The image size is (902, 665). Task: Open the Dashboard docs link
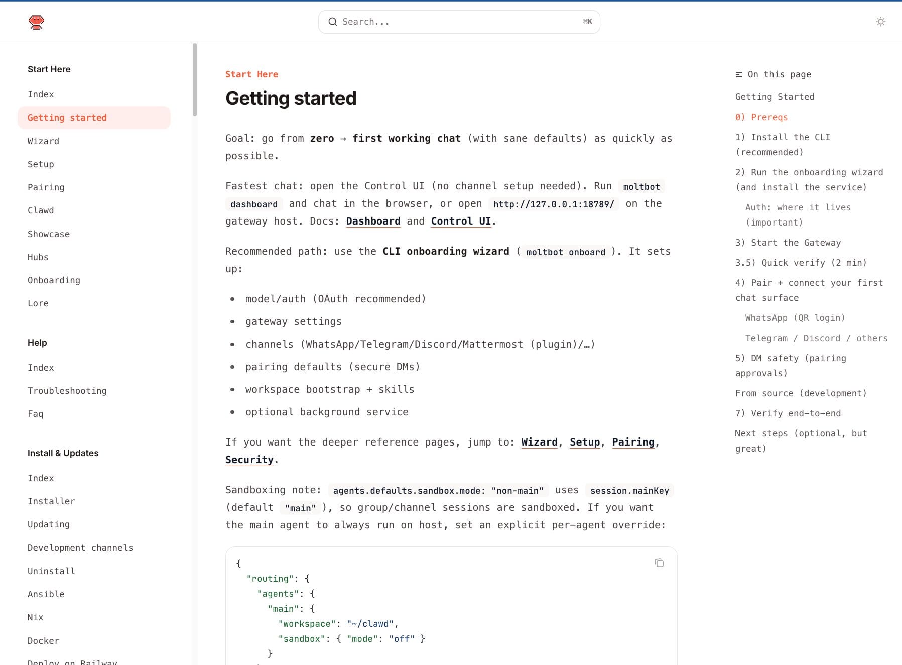tap(373, 221)
